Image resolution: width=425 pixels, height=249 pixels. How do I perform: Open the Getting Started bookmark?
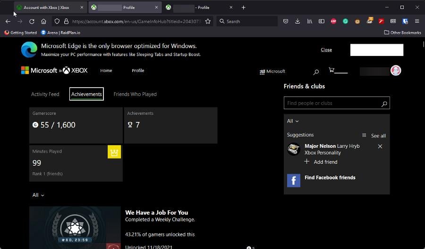21,32
